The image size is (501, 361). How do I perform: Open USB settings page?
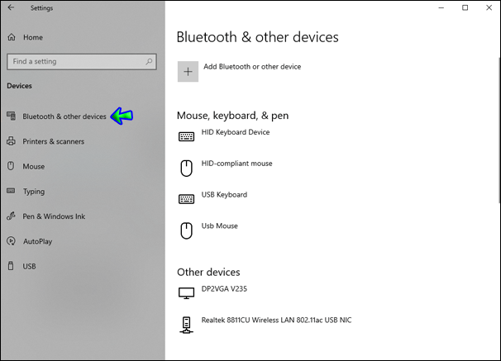[29, 266]
